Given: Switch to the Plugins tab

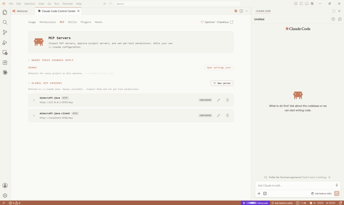Looking at the screenshot, I should 86,22.
